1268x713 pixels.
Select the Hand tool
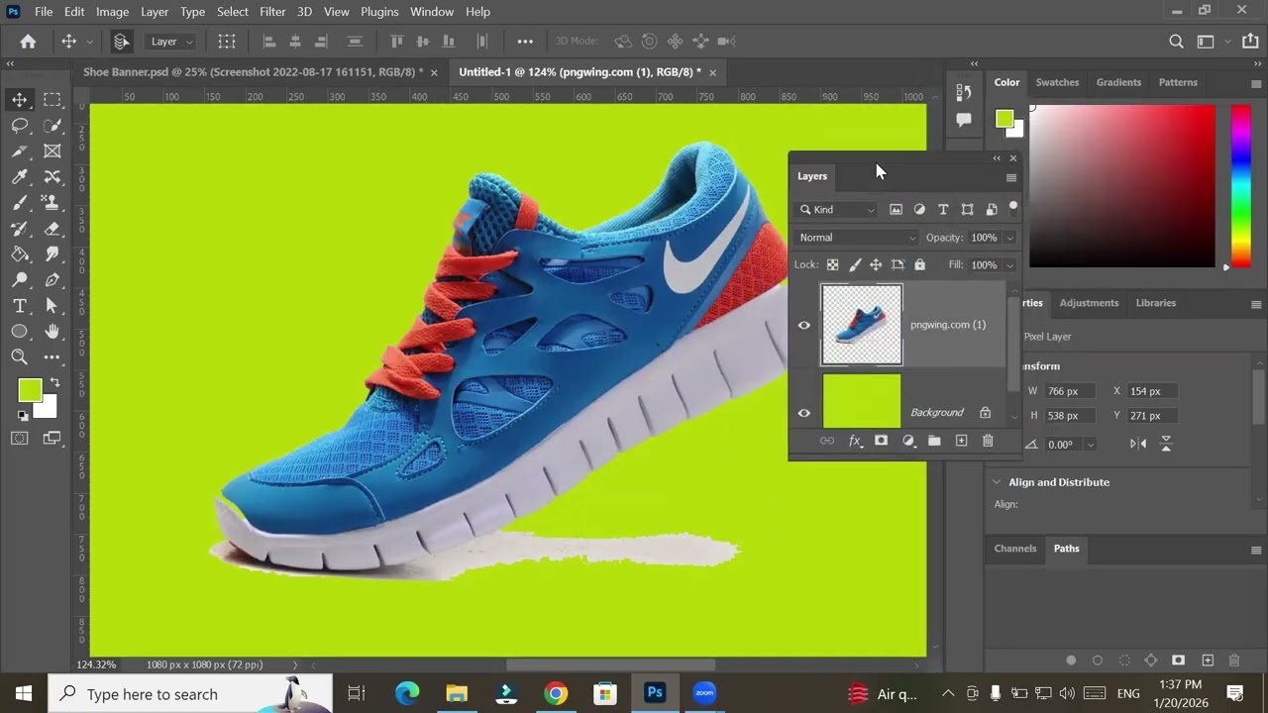tap(53, 331)
